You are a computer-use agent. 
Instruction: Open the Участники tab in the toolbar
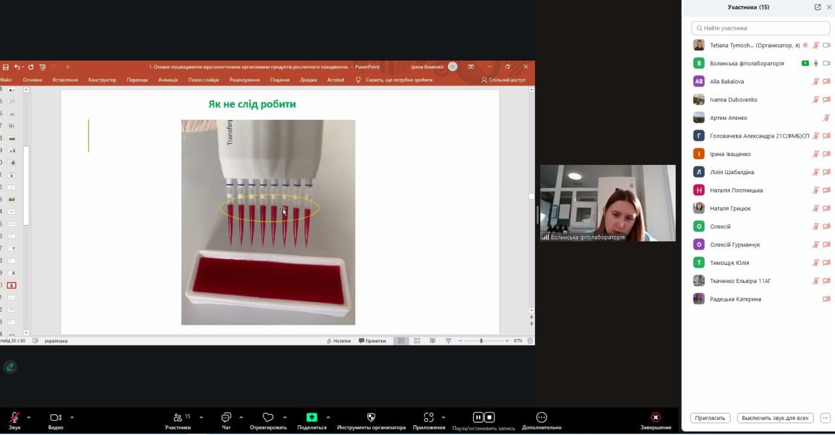coord(177,417)
